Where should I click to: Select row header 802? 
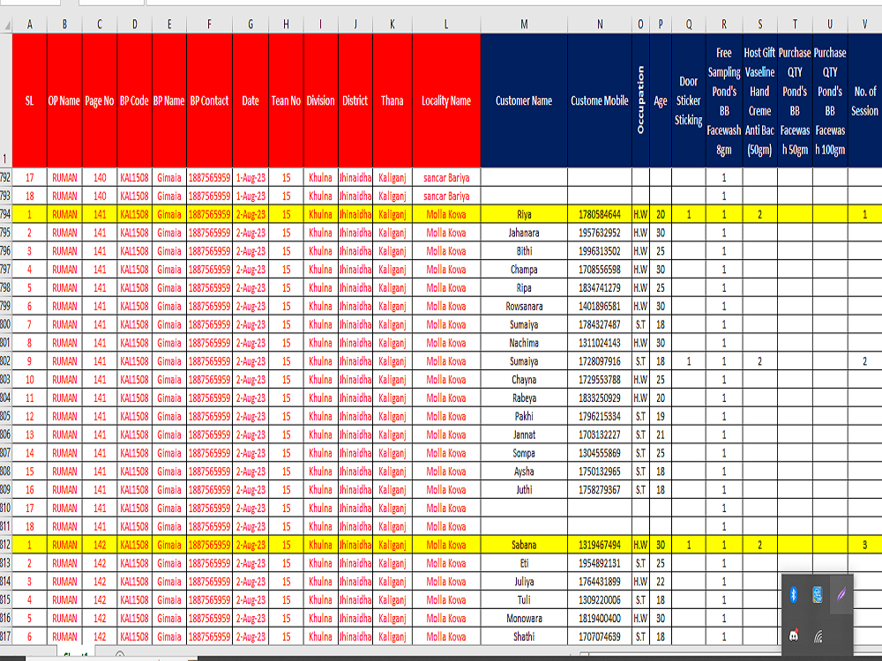click(x=5, y=361)
